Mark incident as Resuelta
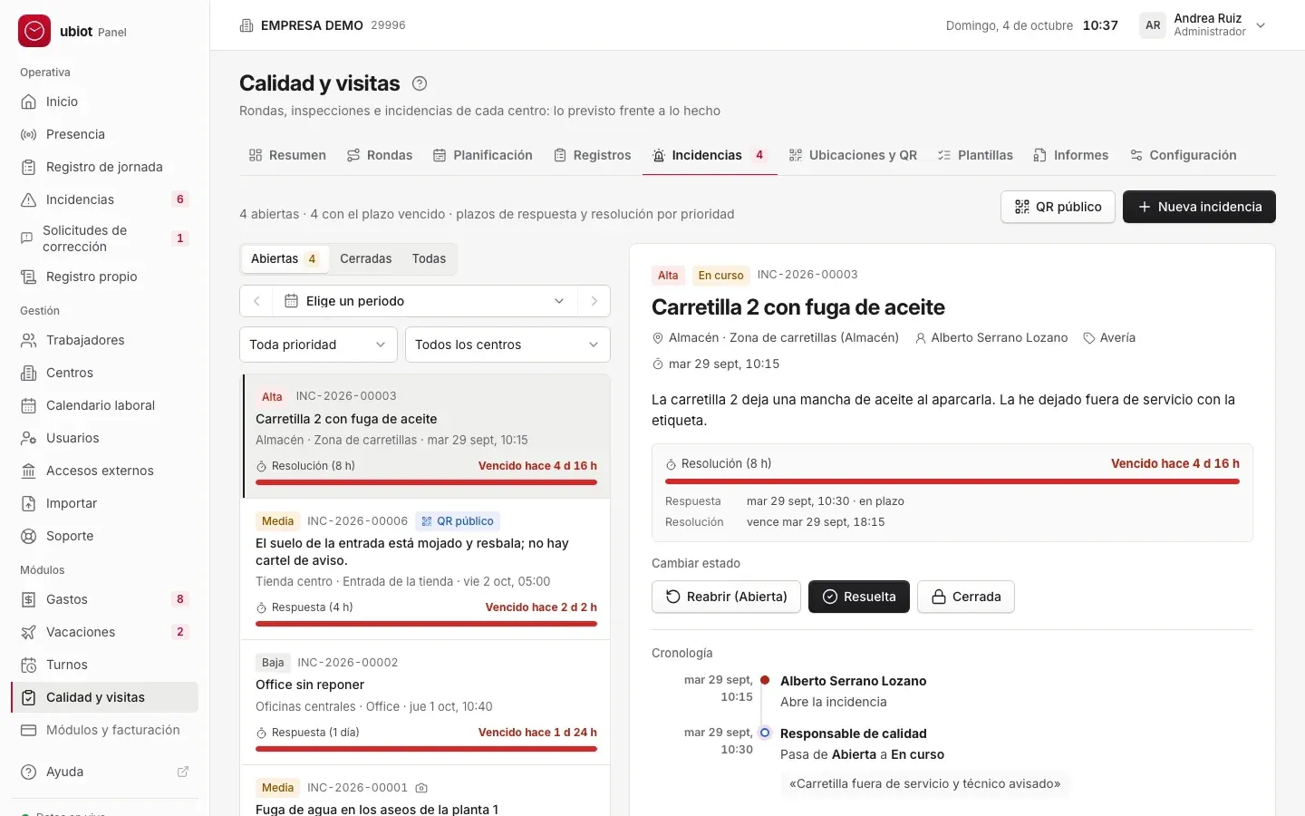This screenshot has width=1305, height=816. click(859, 597)
